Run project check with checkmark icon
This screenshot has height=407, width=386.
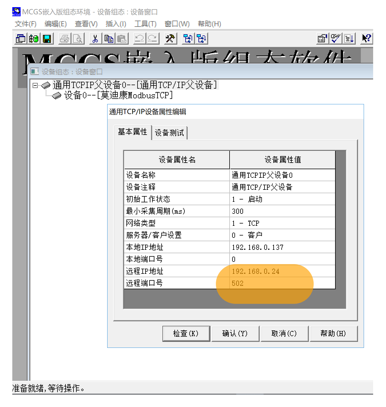tap(335, 38)
